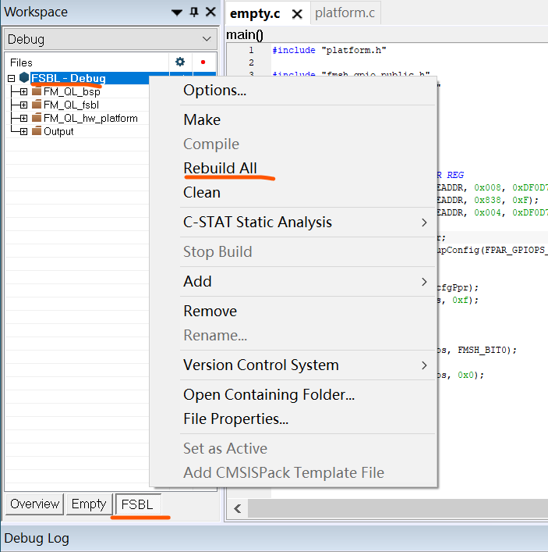This screenshot has width=548, height=552.
Task: Open the Debug configuration dropdown
Action: pyautogui.click(x=207, y=39)
